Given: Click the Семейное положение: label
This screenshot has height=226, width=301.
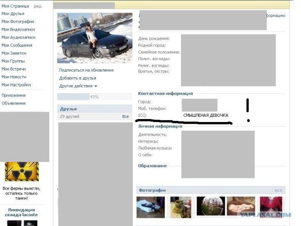Looking at the screenshot, I should click(159, 52).
